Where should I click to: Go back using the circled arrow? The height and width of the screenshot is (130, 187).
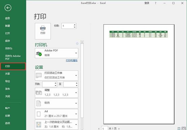click(8, 8)
